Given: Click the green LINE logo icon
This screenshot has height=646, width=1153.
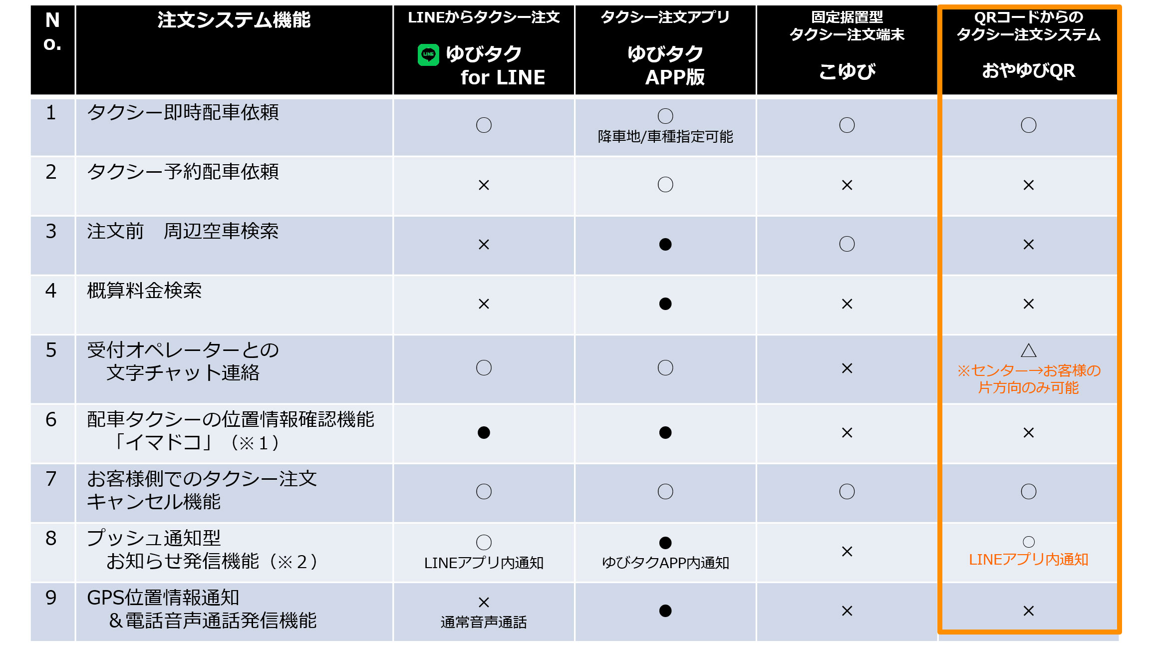Looking at the screenshot, I should pyautogui.click(x=428, y=54).
